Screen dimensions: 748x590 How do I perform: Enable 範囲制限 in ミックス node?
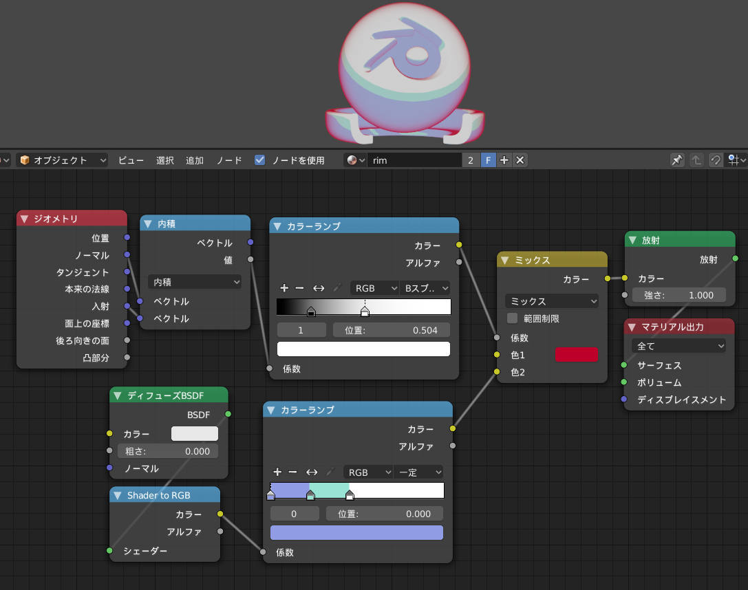pyautogui.click(x=513, y=318)
